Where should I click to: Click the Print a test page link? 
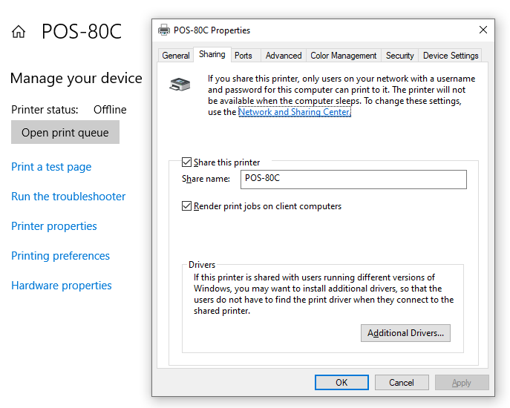point(51,167)
